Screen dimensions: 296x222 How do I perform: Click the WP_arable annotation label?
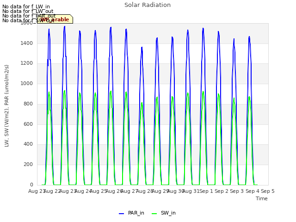(x=55, y=19)
